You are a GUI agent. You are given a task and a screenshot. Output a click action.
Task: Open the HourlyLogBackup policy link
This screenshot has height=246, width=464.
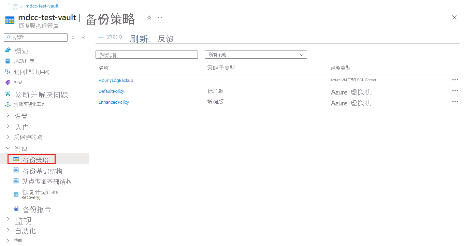[x=116, y=80]
